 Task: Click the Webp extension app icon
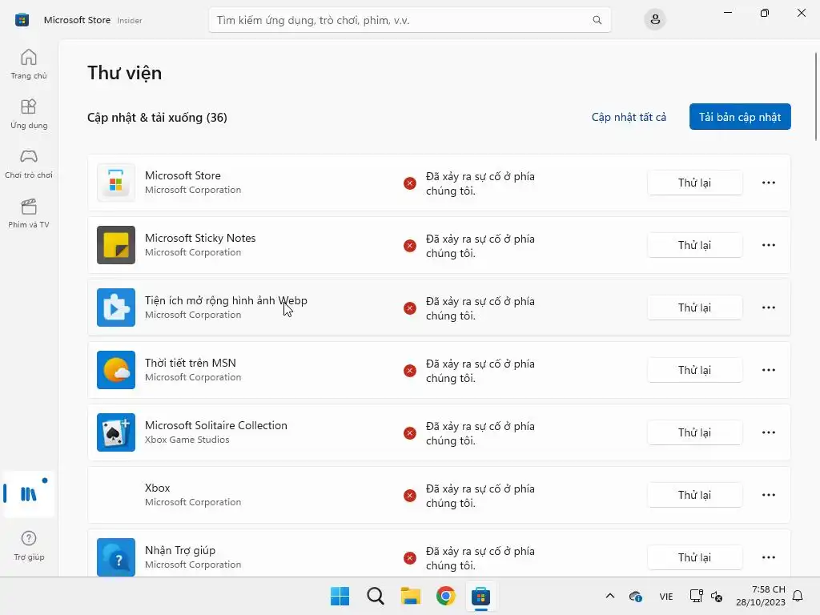[x=116, y=307]
